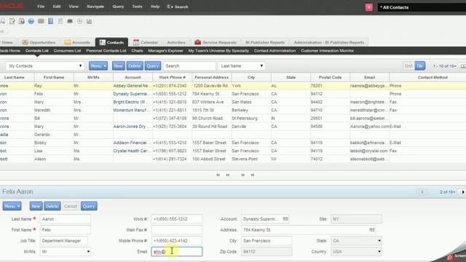
Task: Go to next record set in list pager
Action: (242, 175)
